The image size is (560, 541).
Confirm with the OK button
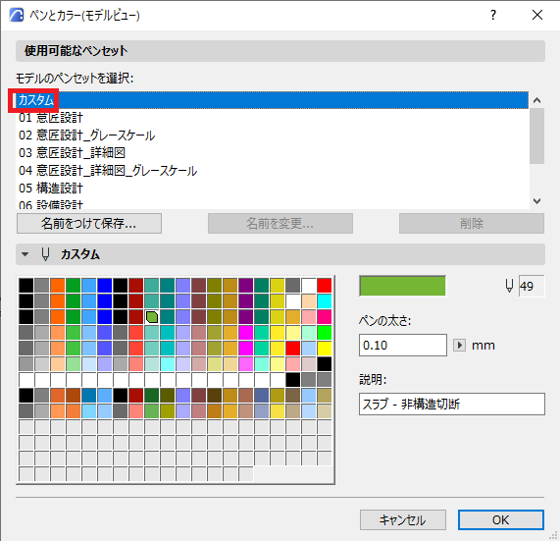pos(501,520)
